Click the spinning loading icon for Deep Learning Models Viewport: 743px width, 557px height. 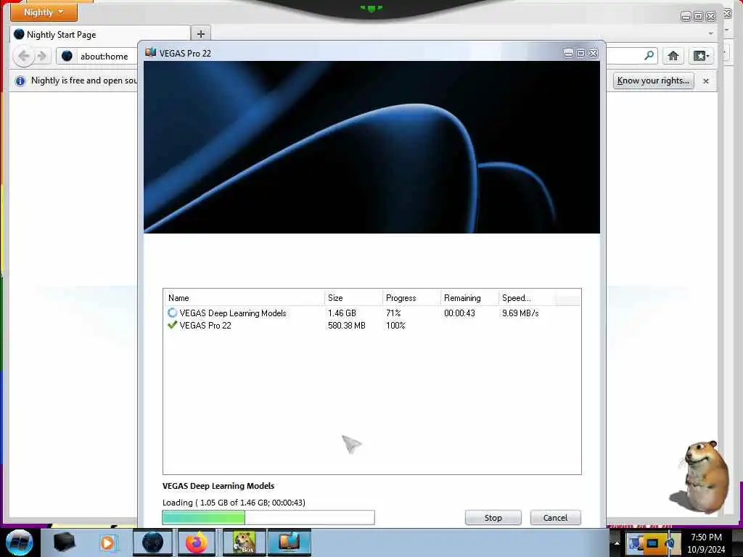coord(172,313)
